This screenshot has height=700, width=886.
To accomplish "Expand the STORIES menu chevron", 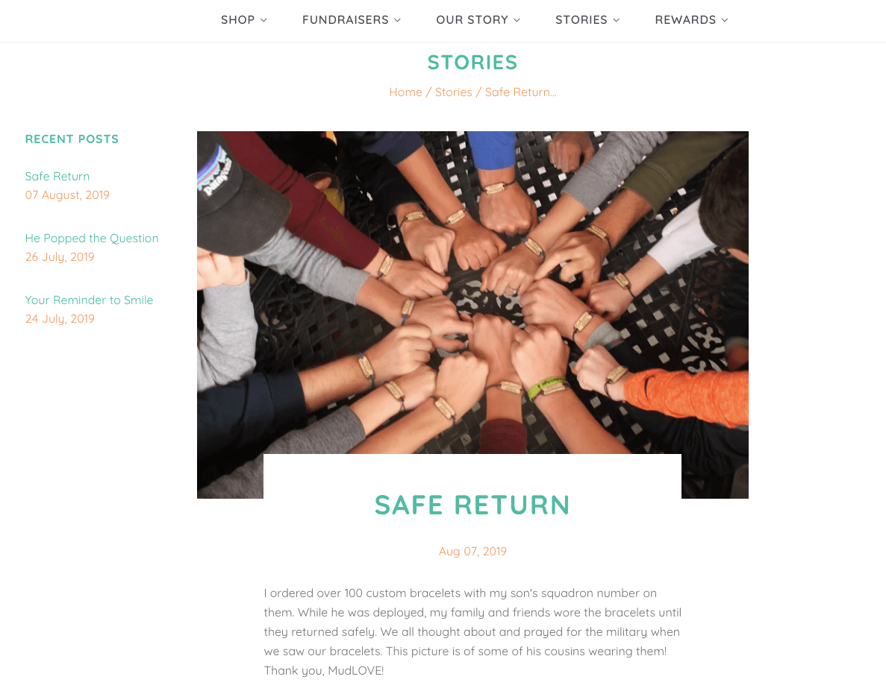I will pos(616,20).
